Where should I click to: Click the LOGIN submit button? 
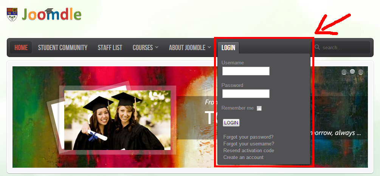tap(231, 122)
